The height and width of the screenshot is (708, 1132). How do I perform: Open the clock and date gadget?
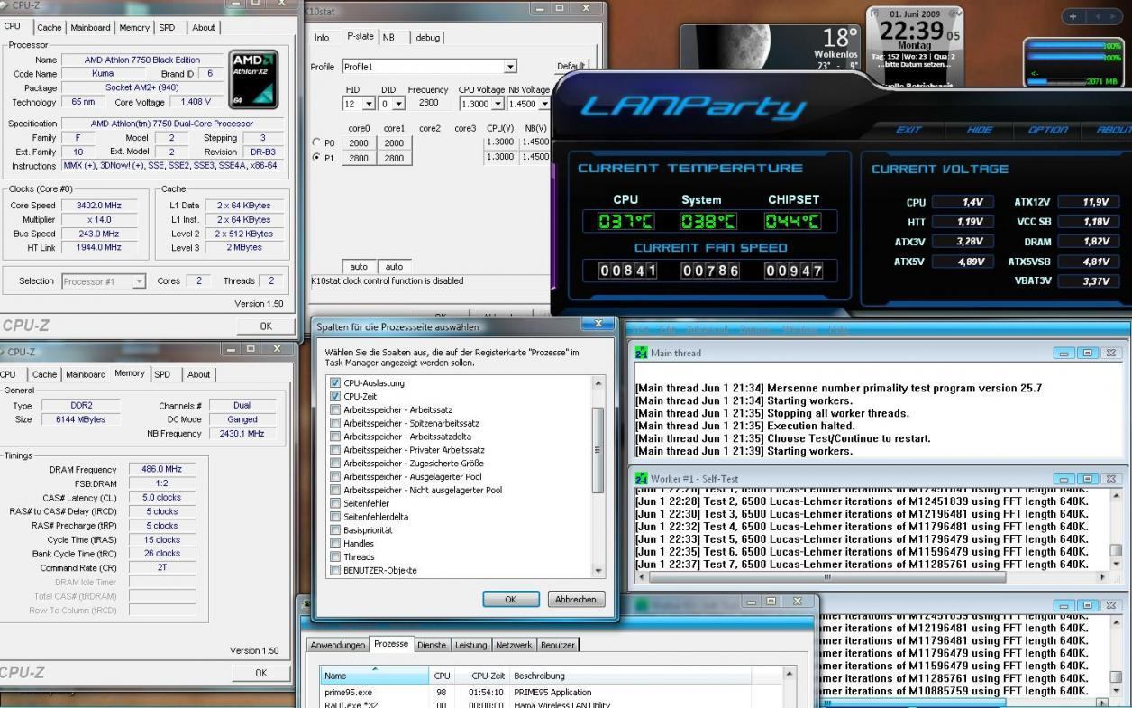pyautogui.click(x=916, y=45)
